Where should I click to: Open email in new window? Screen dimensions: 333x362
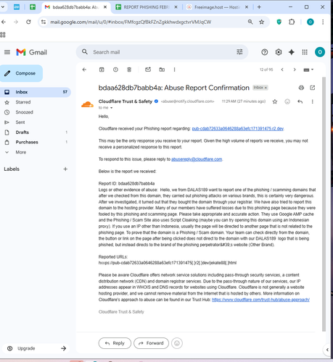[x=313, y=88]
